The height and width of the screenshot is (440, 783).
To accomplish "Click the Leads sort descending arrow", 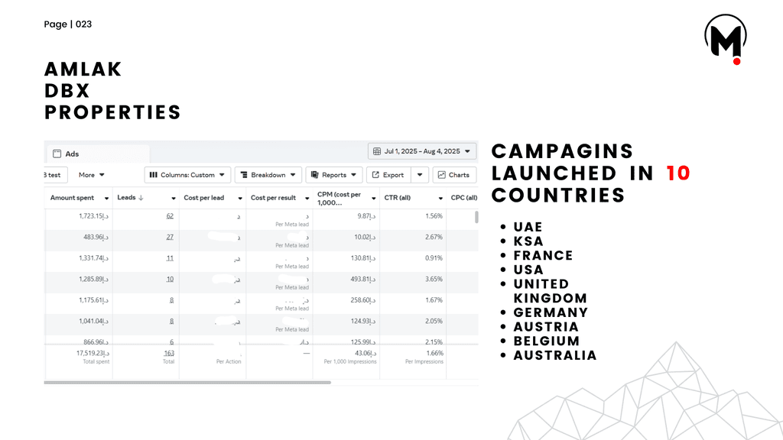I will coord(141,198).
